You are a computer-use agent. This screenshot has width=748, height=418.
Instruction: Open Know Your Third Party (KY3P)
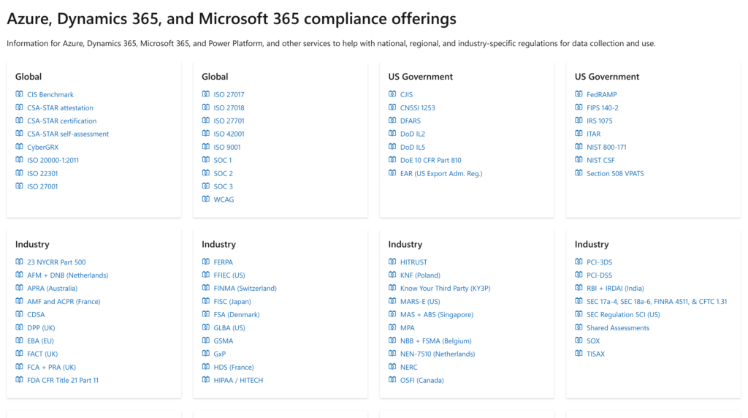pyautogui.click(x=445, y=288)
